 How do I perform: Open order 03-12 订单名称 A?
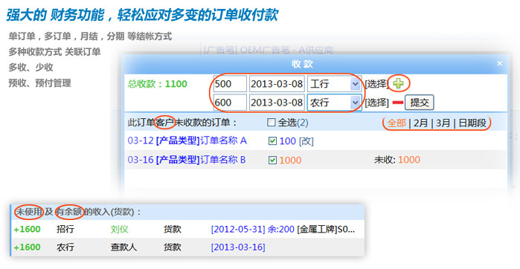(187, 140)
